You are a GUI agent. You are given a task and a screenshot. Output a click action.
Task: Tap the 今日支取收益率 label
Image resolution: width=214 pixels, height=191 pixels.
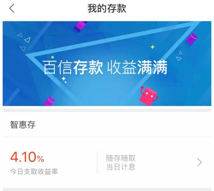point(34,172)
